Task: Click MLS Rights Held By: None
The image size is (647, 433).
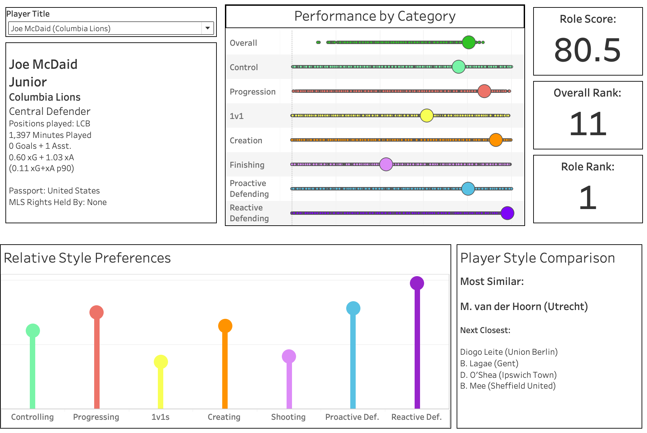Action: click(x=58, y=202)
